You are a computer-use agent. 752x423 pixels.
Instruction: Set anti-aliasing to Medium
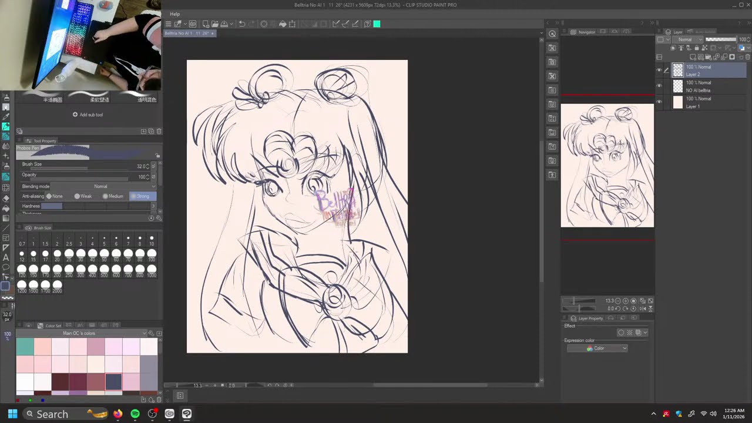[x=113, y=196]
